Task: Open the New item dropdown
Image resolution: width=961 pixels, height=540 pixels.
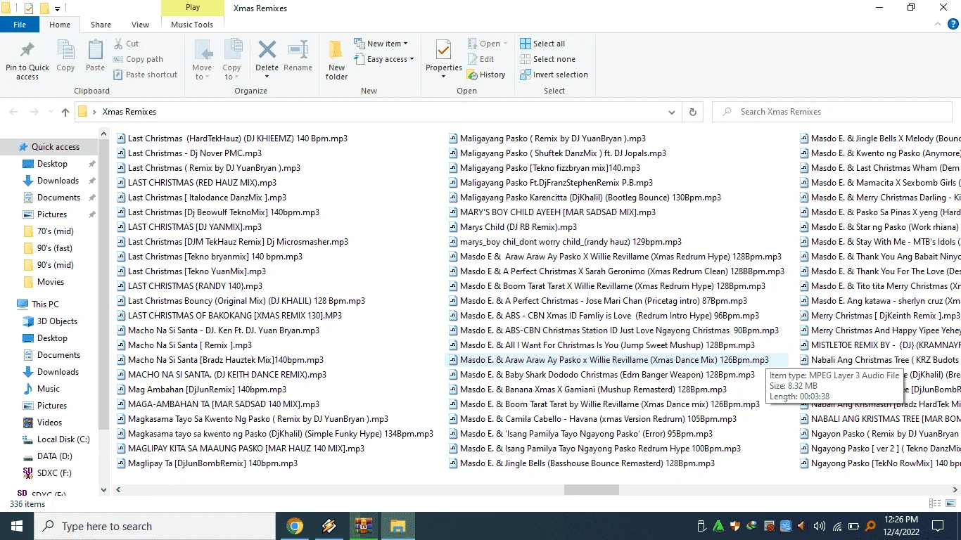Action: 381,44
